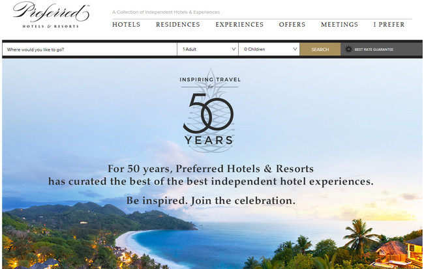Go to the EXPERIENCES section
This screenshot has height=269, width=424.
pos(239,25)
